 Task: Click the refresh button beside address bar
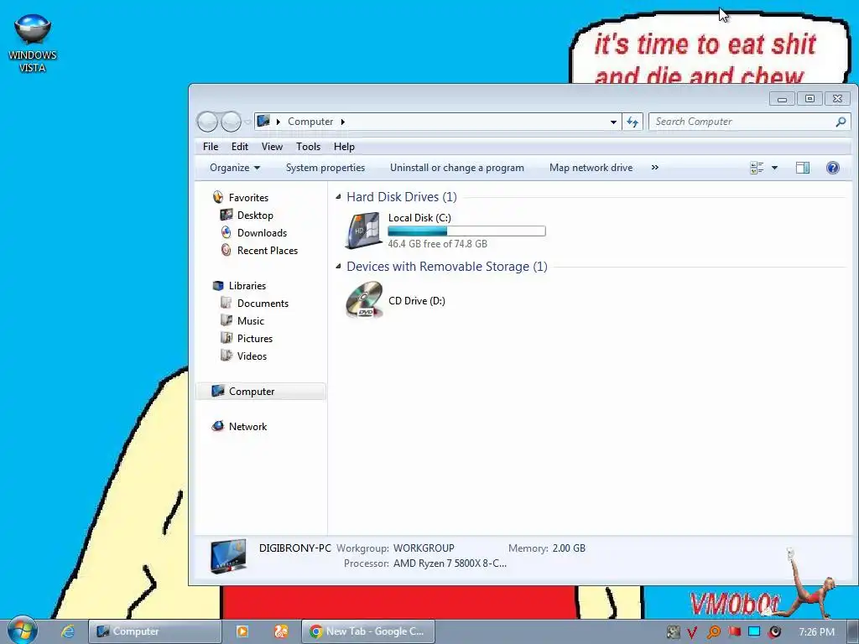coord(633,122)
